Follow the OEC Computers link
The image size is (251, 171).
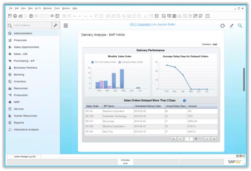(140, 24)
